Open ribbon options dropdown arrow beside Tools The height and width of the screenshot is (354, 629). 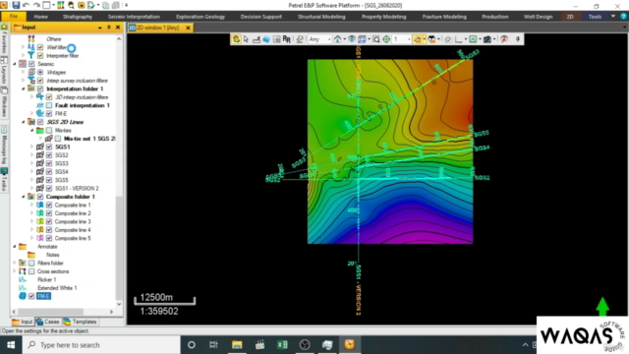[x=613, y=17]
